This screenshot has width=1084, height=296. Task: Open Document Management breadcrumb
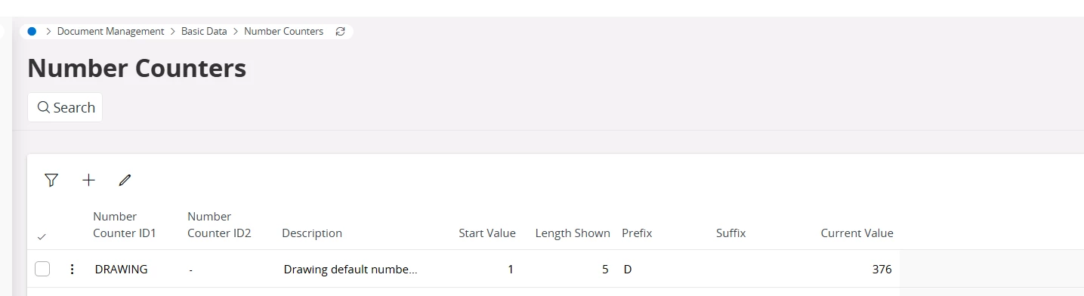[110, 32]
